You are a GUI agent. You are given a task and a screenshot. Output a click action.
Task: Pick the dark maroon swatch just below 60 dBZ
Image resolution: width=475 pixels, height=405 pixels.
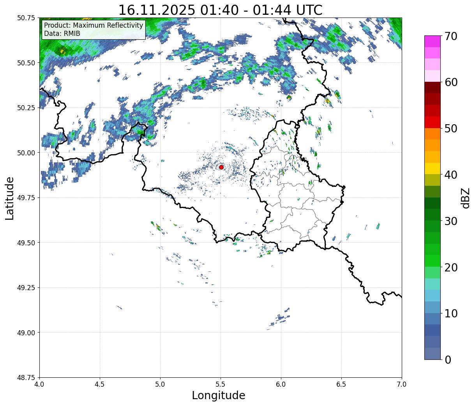[433, 87]
